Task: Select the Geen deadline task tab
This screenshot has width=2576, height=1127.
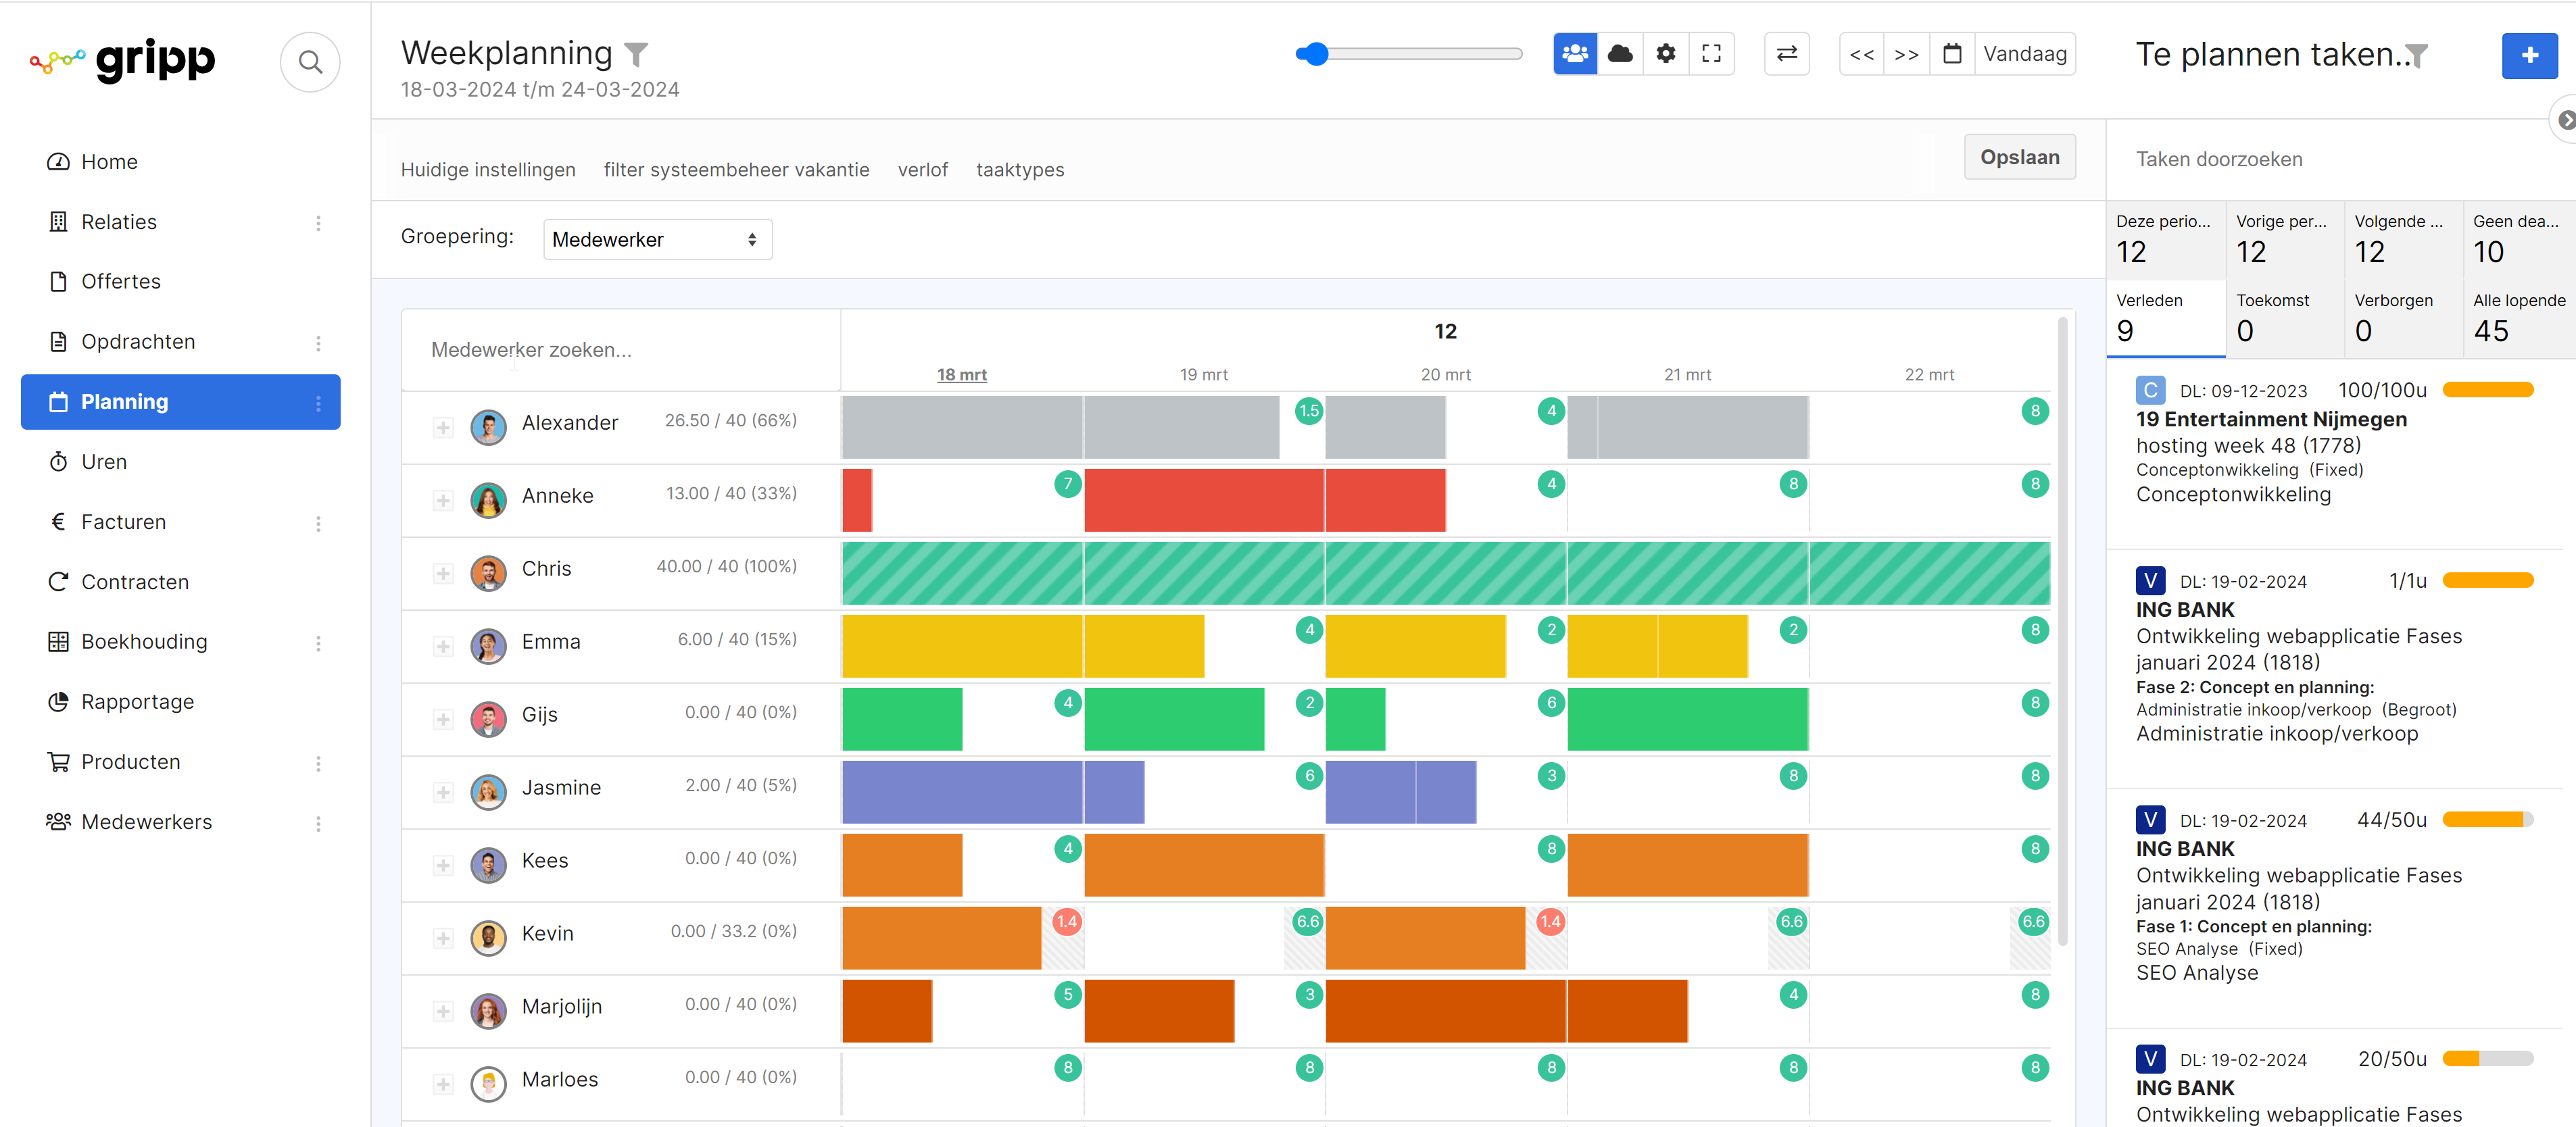Action: pyautogui.click(x=2520, y=240)
